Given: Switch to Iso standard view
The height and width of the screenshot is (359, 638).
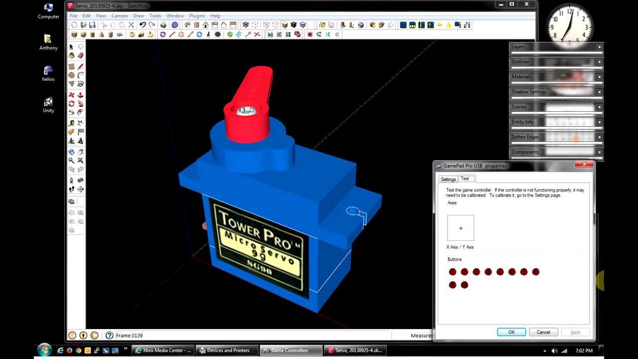Looking at the screenshot, I should pos(187,25).
